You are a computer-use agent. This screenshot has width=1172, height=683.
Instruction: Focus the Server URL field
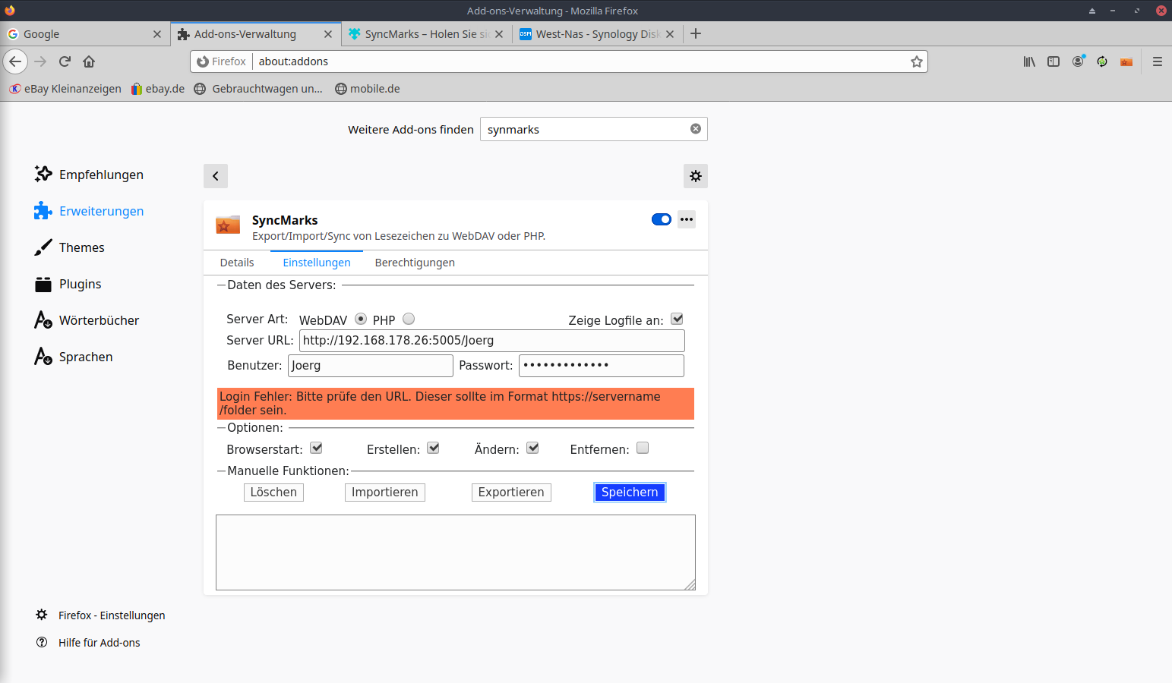pos(492,341)
